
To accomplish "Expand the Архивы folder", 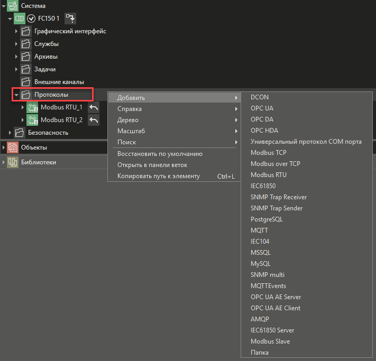I will coord(16,57).
